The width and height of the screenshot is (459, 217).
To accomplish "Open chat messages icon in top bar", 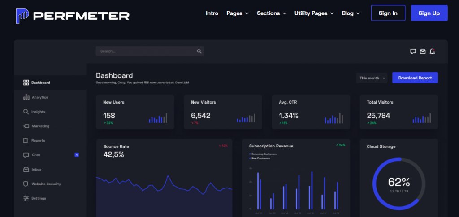I will (x=413, y=51).
